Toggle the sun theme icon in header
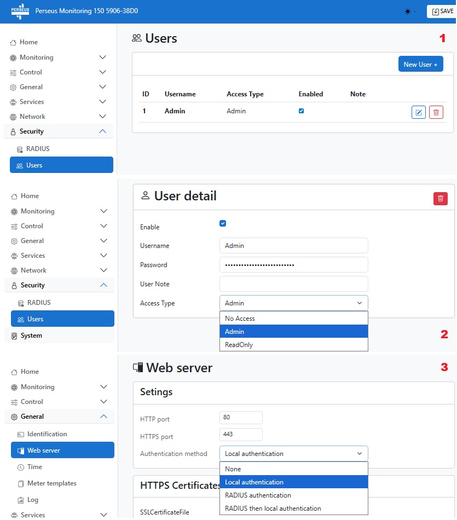Image resolution: width=457 pixels, height=520 pixels. pos(408,11)
